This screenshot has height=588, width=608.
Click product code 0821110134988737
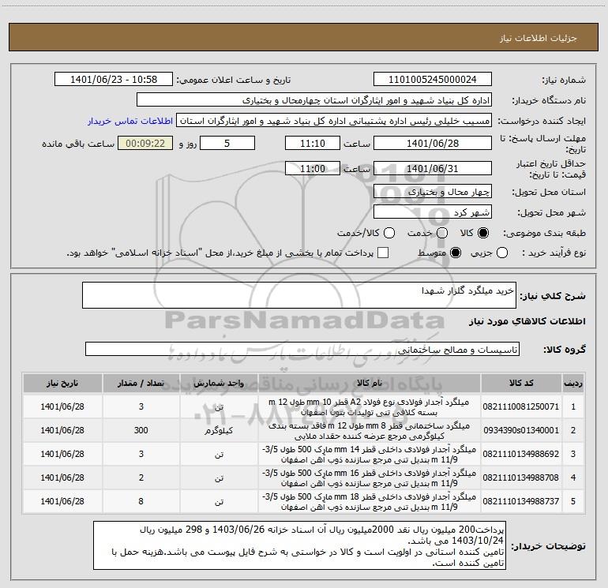521,501
